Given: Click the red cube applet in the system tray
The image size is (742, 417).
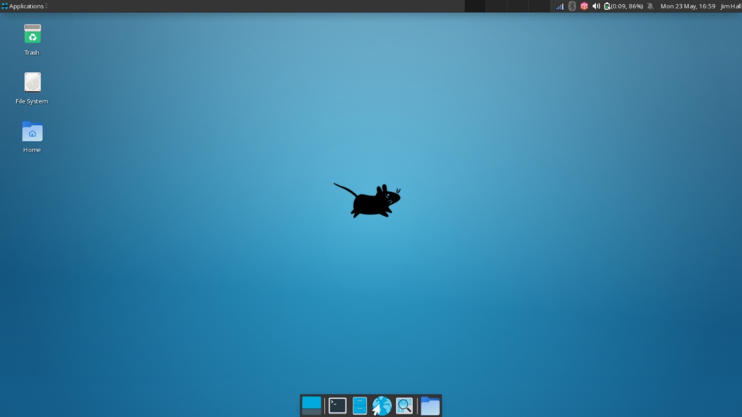Looking at the screenshot, I should click(584, 6).
